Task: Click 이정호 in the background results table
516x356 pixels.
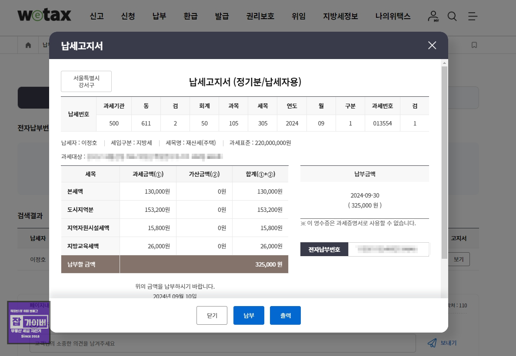Action: [x=38, y=259]
